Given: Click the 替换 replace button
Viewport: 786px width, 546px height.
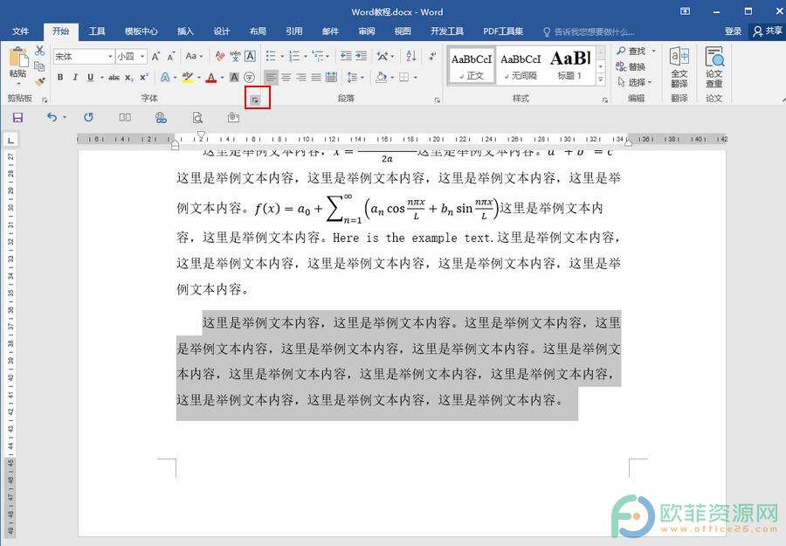Looking at the screenshot, I should (x=631, y=66).
